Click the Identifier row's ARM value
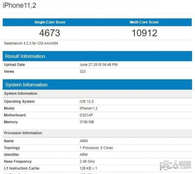 click(x=84, y=155)
